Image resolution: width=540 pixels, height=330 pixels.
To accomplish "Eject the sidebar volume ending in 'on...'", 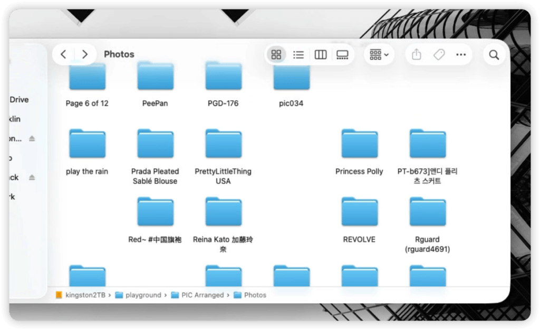I will coord(32,138).
